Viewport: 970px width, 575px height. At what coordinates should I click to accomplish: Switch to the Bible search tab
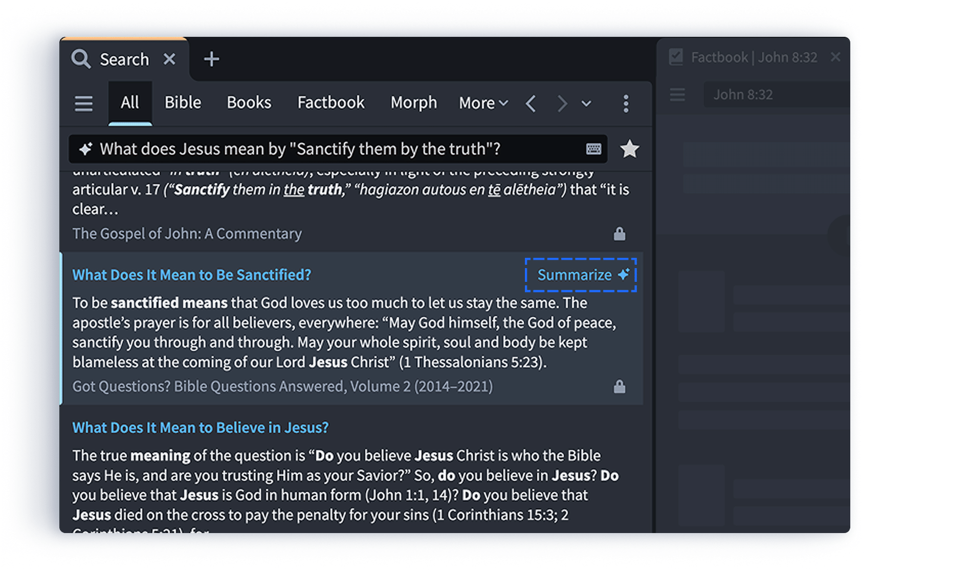point(183,103)
